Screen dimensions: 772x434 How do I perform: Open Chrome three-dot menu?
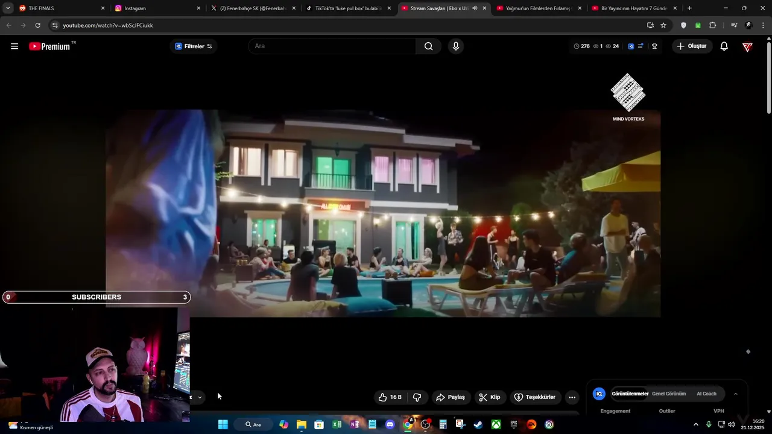click(764, 25)
